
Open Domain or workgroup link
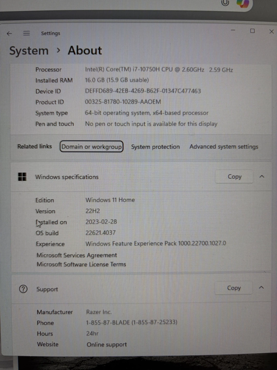point(92,146)
